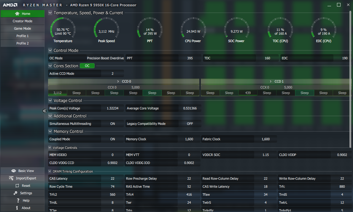This screenshot has width=353, height=212.
Task: Collapse sidebar with double chevron icon
Action: [44, 111]
